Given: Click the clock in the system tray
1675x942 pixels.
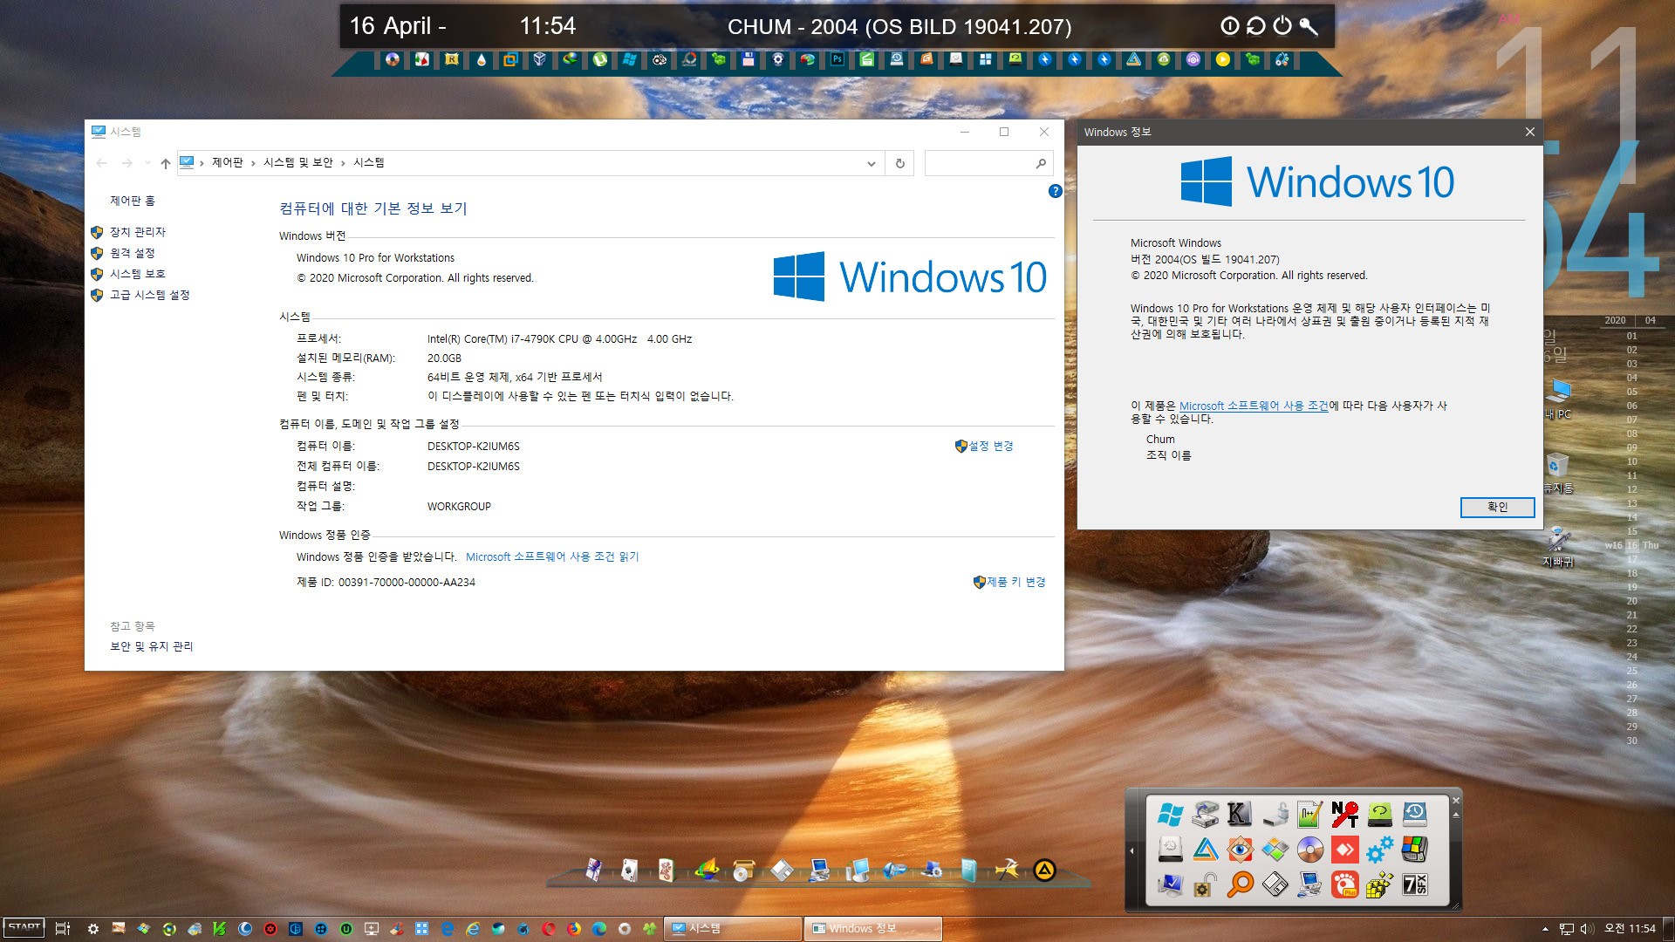Looking at the screenshot, I should tap(1630, 929).
